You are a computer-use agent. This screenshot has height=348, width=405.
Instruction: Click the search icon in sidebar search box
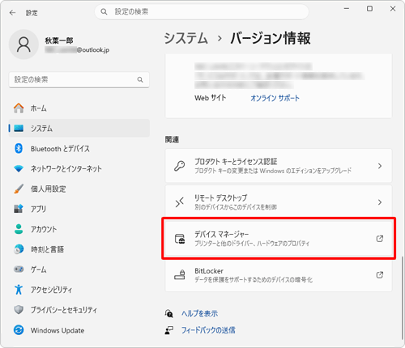click(x=140, y=79)
